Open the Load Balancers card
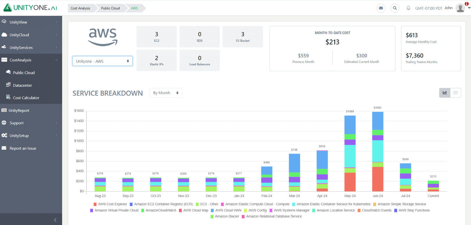Image resolution: width=471 pixels, height=225 pixels. 200,60
